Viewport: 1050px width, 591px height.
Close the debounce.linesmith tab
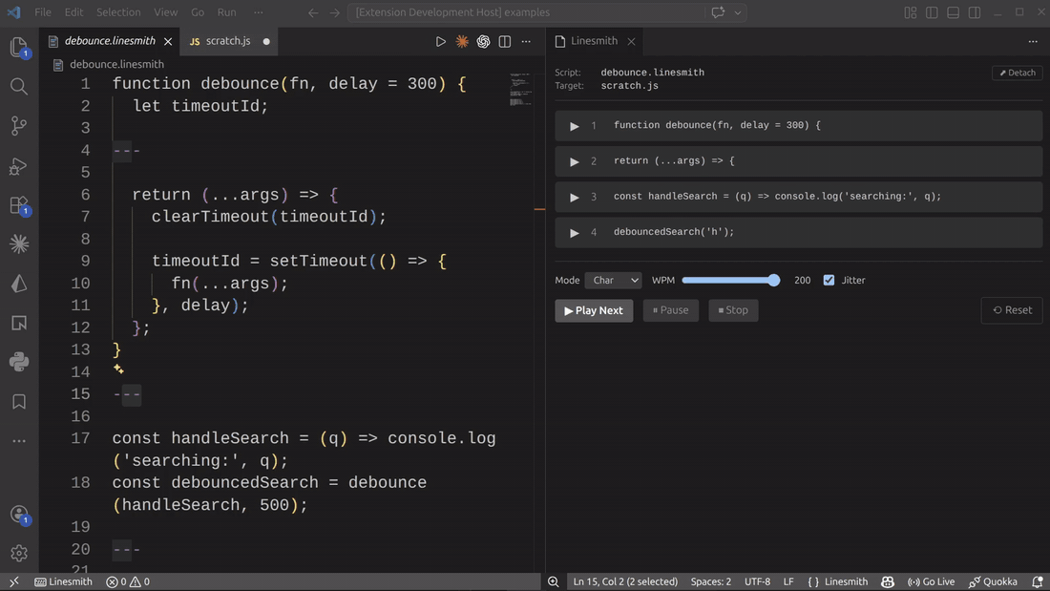click(168, 42)
